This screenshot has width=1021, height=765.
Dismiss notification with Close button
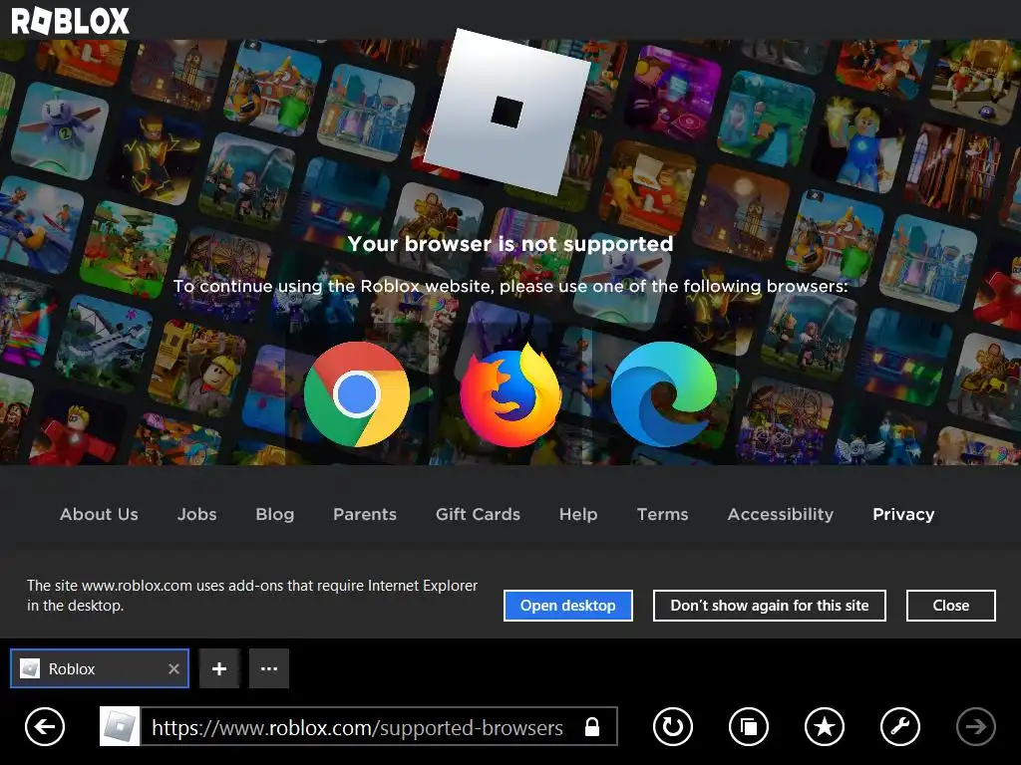coord(950,606)
